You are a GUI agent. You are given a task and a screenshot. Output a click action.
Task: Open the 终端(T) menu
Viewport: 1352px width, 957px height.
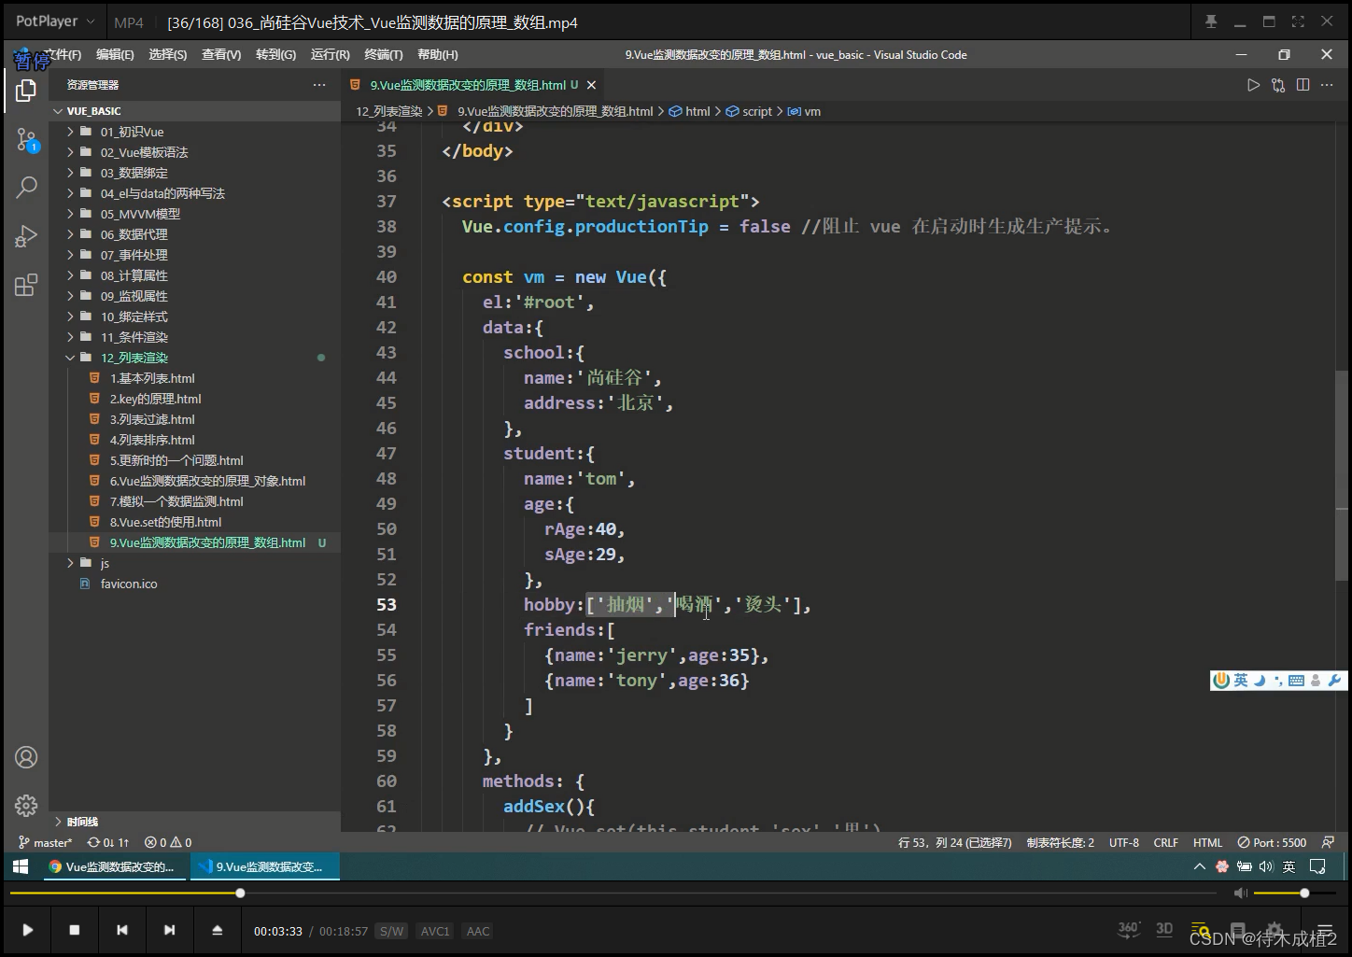point(384,55)
